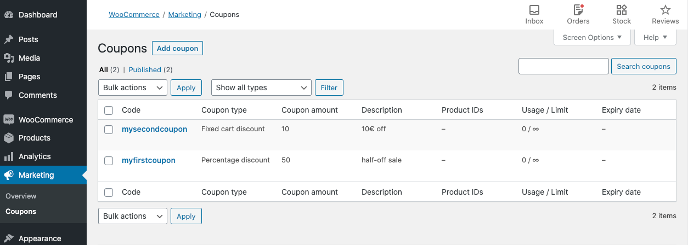
Task: Open the Show all types dropdown
Action: pyautogui.click(x=261, y=87)
